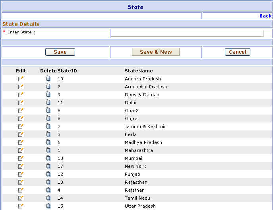Click edit icon for Tamil Nadu
The width and height of the screenshot is (273, 210).
[21, 198]
